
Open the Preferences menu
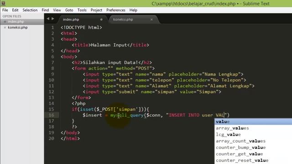pyautogui.click(x=115, y=10)
